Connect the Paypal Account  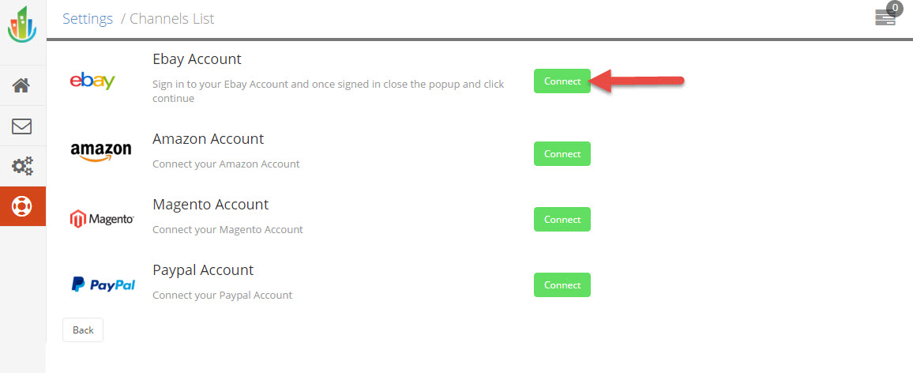(x=562, y=285)
